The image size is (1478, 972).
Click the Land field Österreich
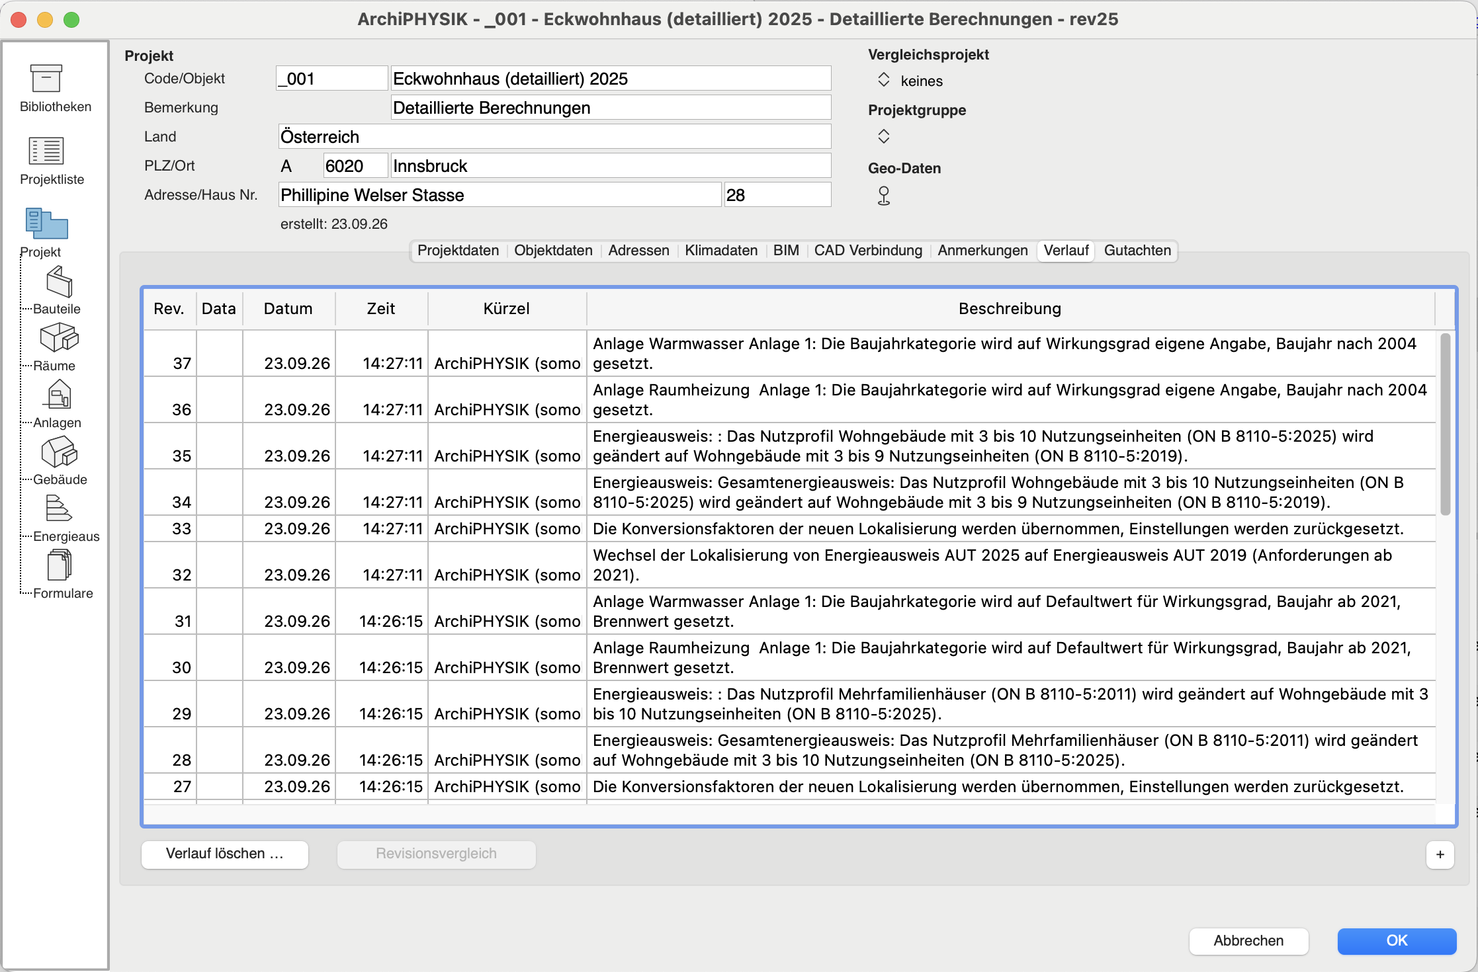(x=554, y=137)
